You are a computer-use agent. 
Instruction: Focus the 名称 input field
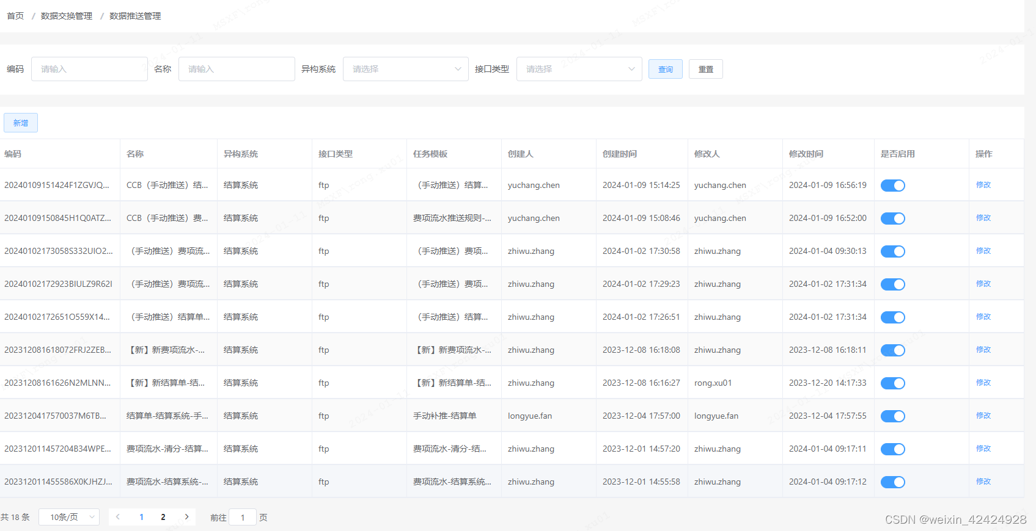click(237, 69)
